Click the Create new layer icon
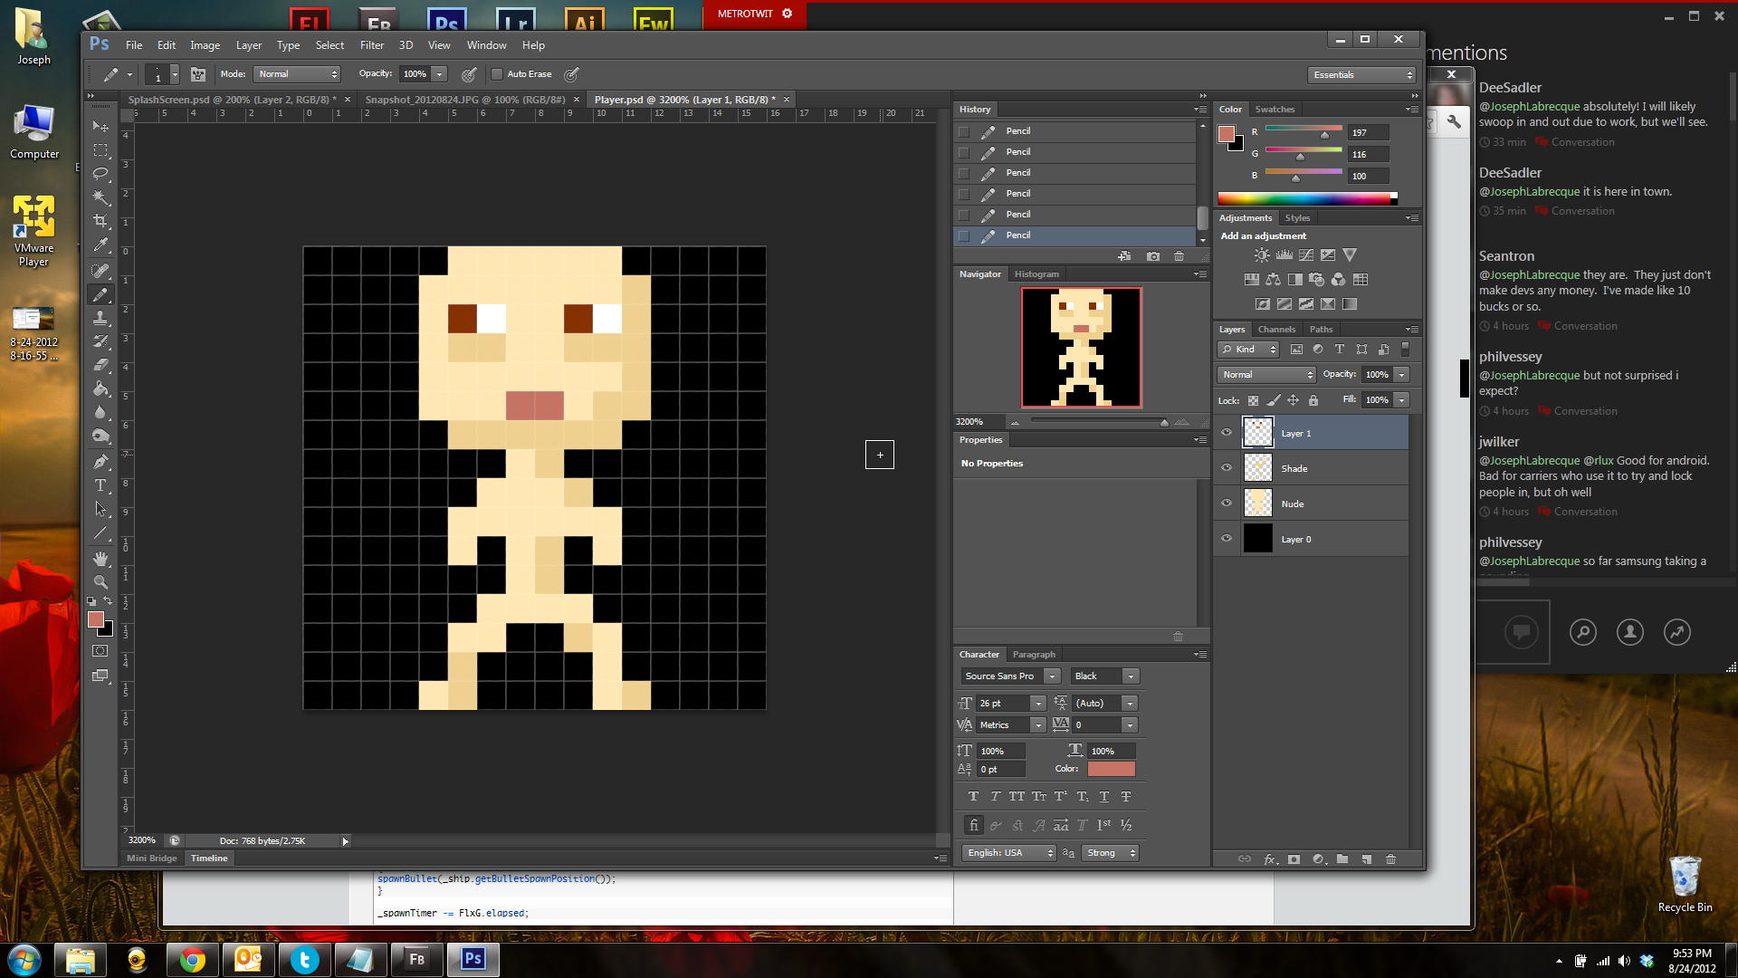The image size is (1738, 978). tap(1366, 858)
